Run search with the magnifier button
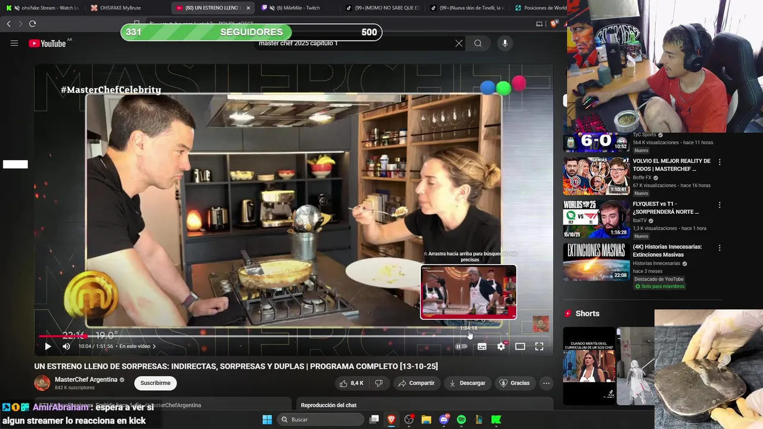 [x=478, y=43]
